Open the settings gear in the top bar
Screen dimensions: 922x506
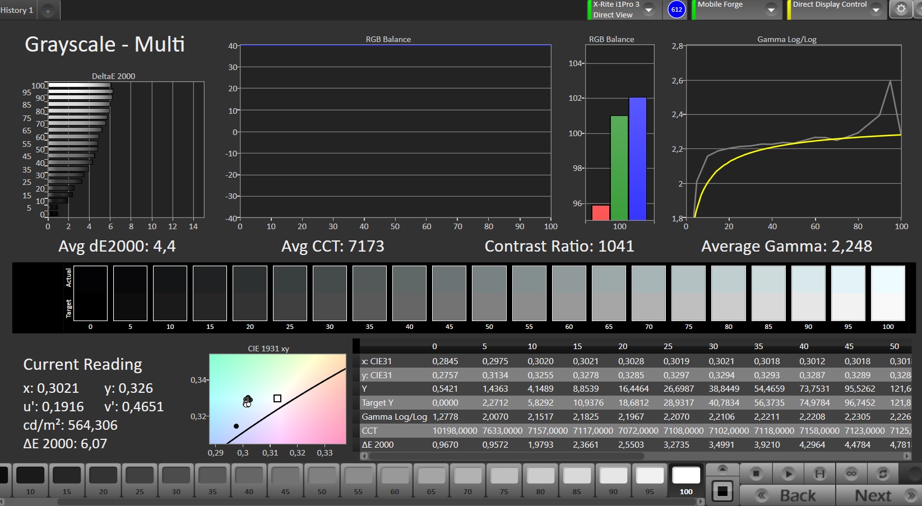[x=901, y=9]
